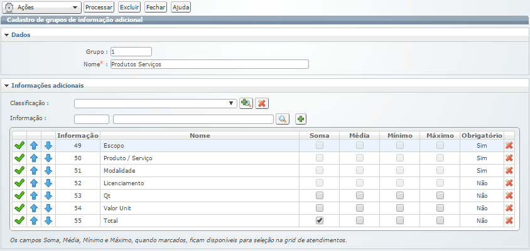Collapse the Dados section
The image size is (530, 251).
[x=7, y=34]
